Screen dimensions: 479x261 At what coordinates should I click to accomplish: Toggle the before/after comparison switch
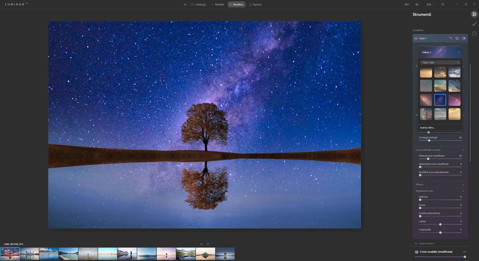click(x=407, y=4)
